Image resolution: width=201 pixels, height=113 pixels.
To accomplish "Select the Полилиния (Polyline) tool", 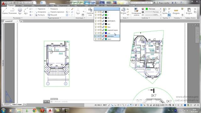I will click(13, 11).
